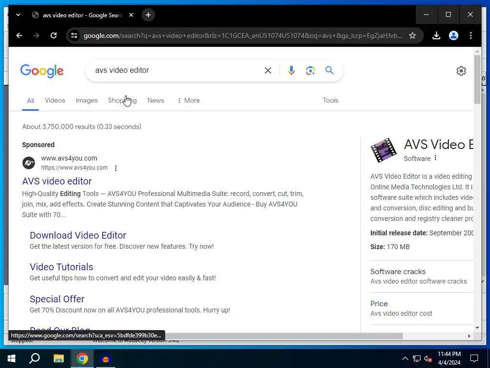Open Download Video Editor link
Viewport: 490px width, 368px height.
pyautogui.click(x=78, y=235)
